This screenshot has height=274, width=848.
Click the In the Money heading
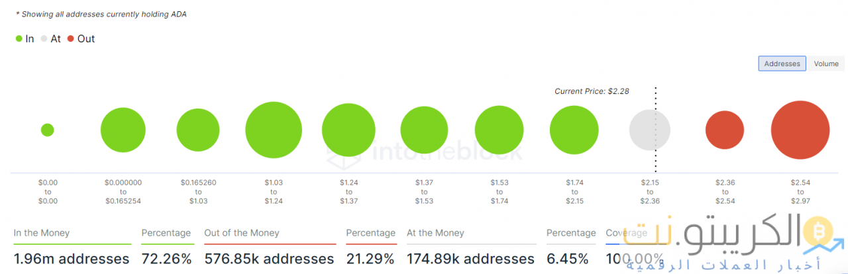pyautogui.click(x=41, y=233)
